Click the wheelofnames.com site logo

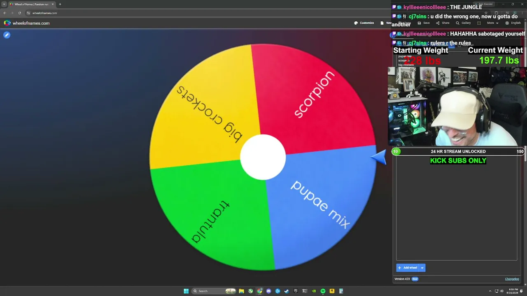click(x=27, y=23)
